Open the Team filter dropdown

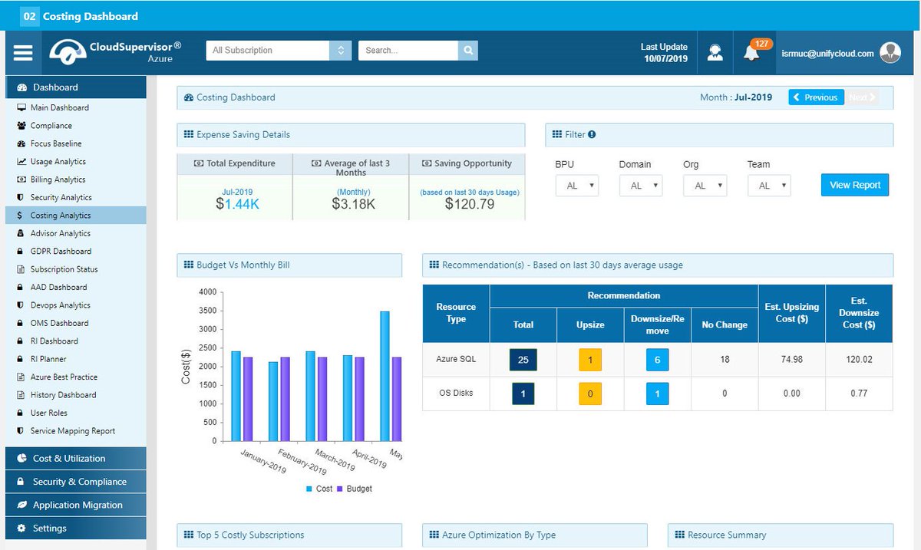pyautogui.click(x=769, y=186)
